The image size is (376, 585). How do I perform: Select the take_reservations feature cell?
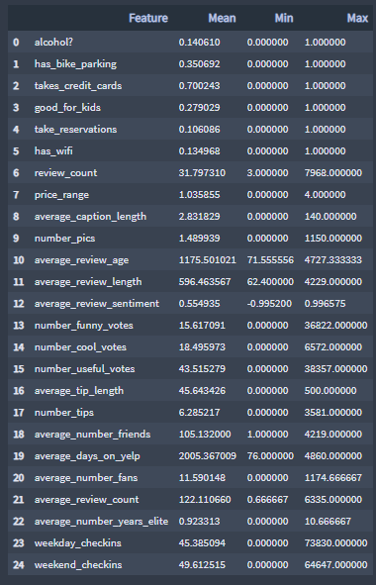pyautogui.click(x=76, y=129)
